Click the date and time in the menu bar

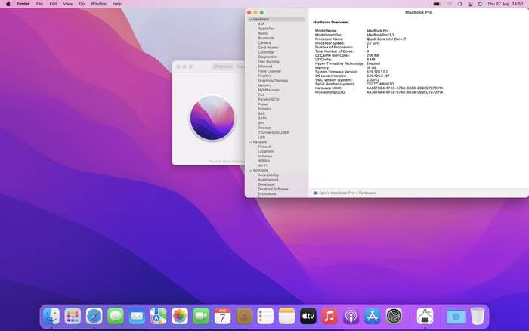point(505,4)
